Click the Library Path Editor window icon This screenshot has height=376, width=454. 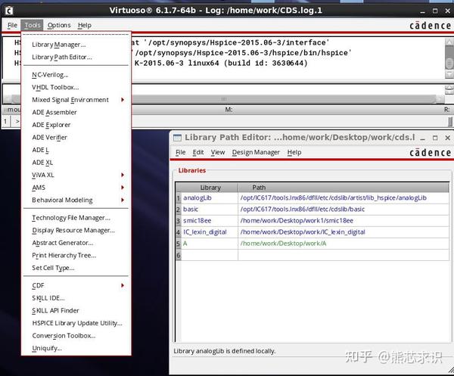coord(177,138)
